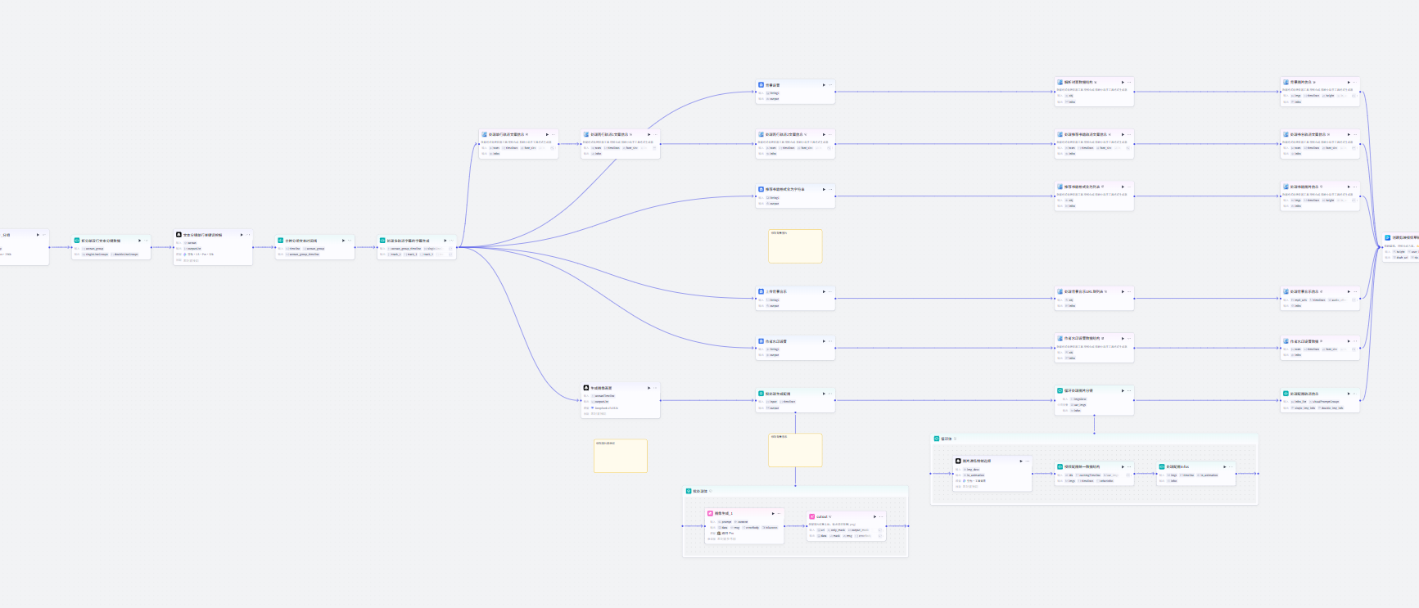The width and height of the screenshot is (1419, 608).
Task: Click the only_mask parameter tag on cutout
Action: click(837, 530)
